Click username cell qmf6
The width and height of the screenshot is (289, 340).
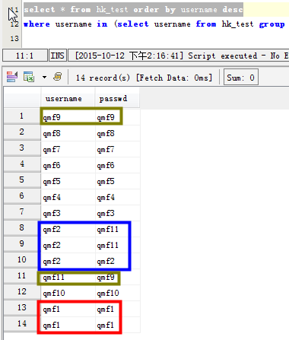tap(68, 165)
